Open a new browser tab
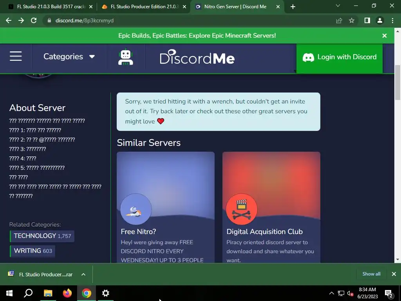 coord(293,7)
